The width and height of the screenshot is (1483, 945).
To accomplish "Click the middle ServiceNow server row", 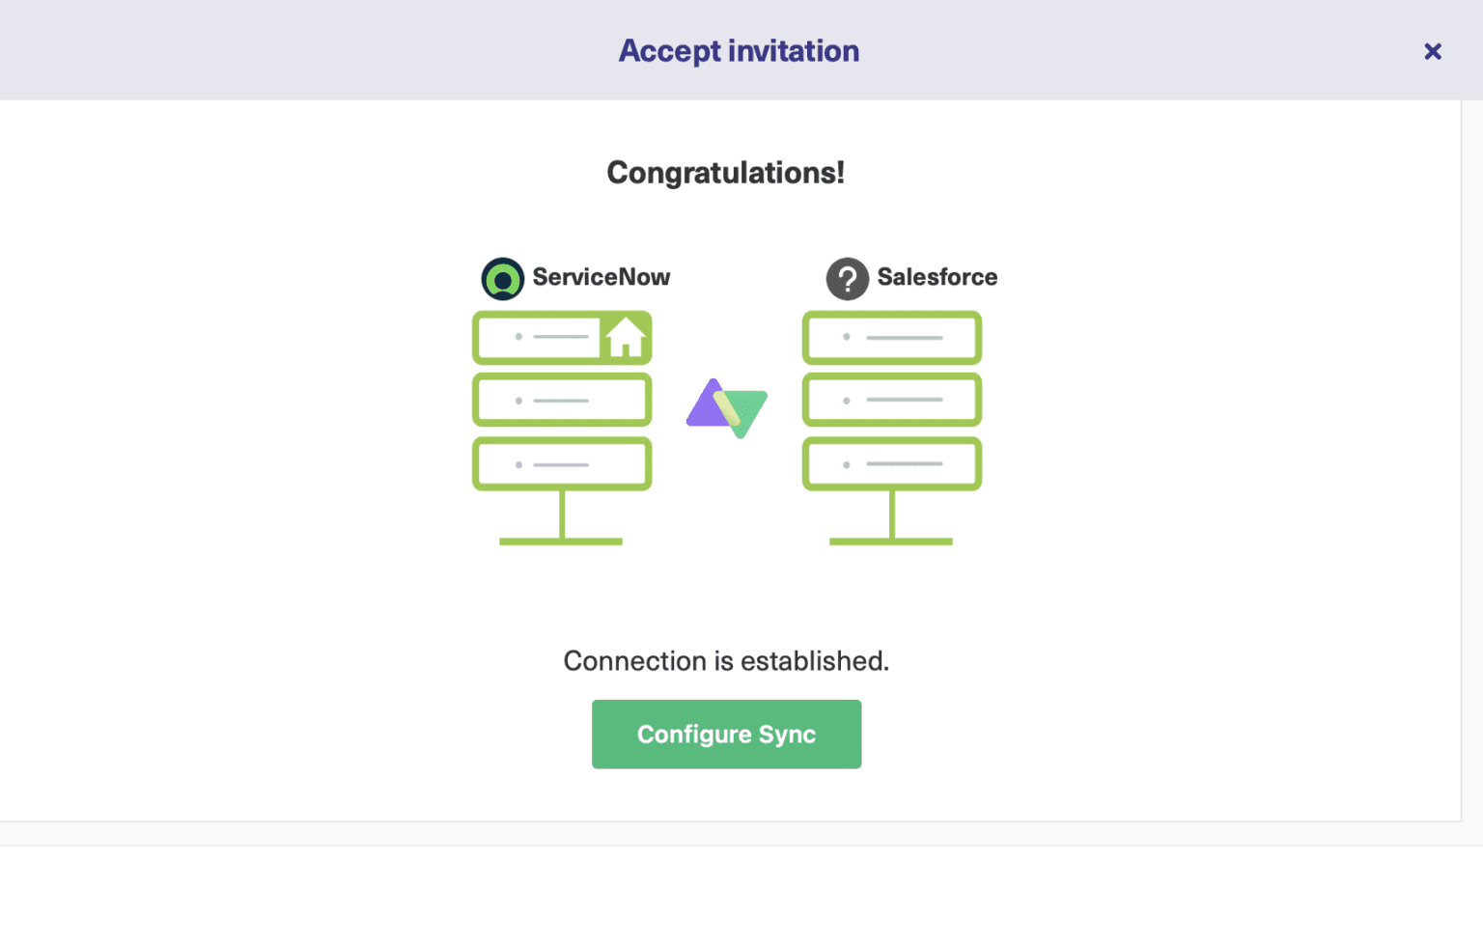I will (x=562, y=399).
